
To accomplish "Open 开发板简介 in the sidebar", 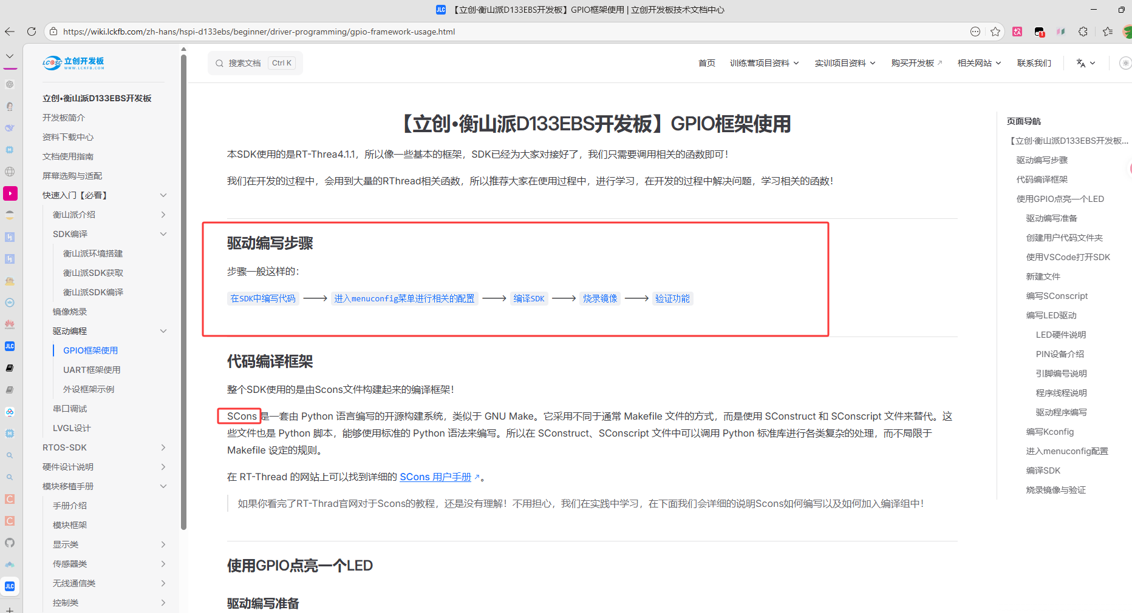I will [x=64, y=118].
